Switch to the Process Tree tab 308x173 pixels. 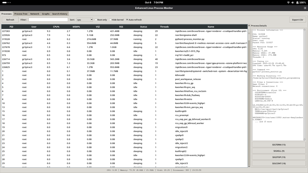21,14
